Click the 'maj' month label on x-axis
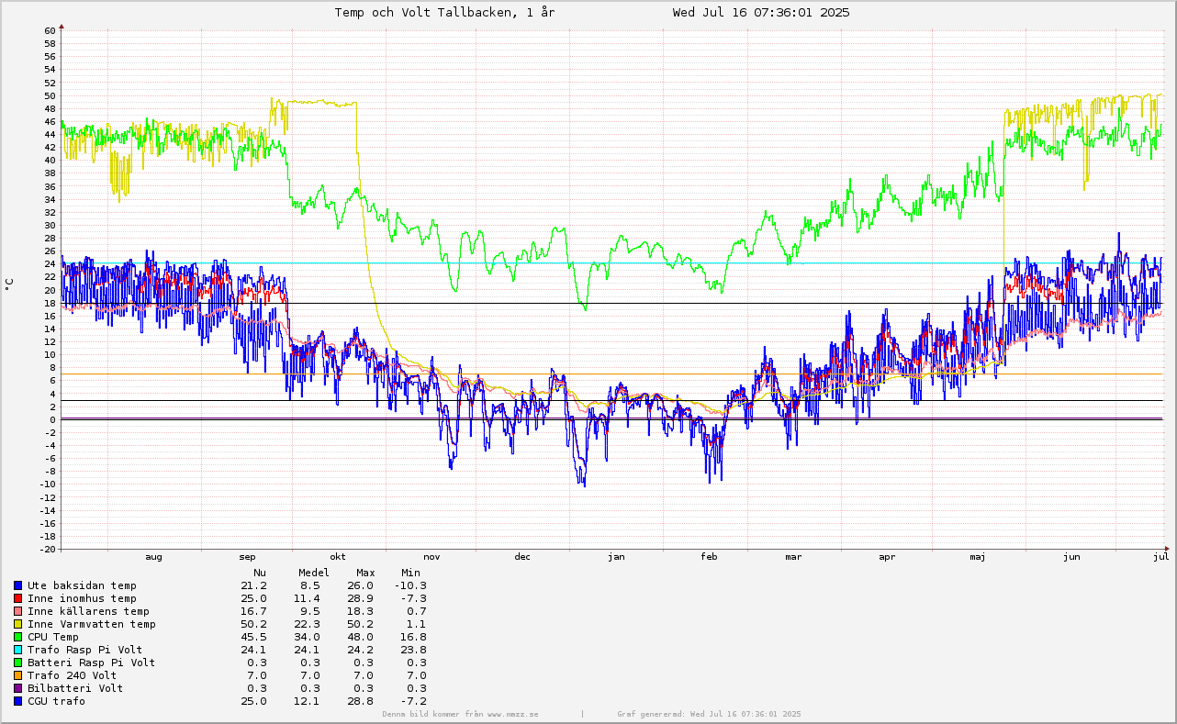The height and width of the screenshot is (724, 1177). click(978, 557)
